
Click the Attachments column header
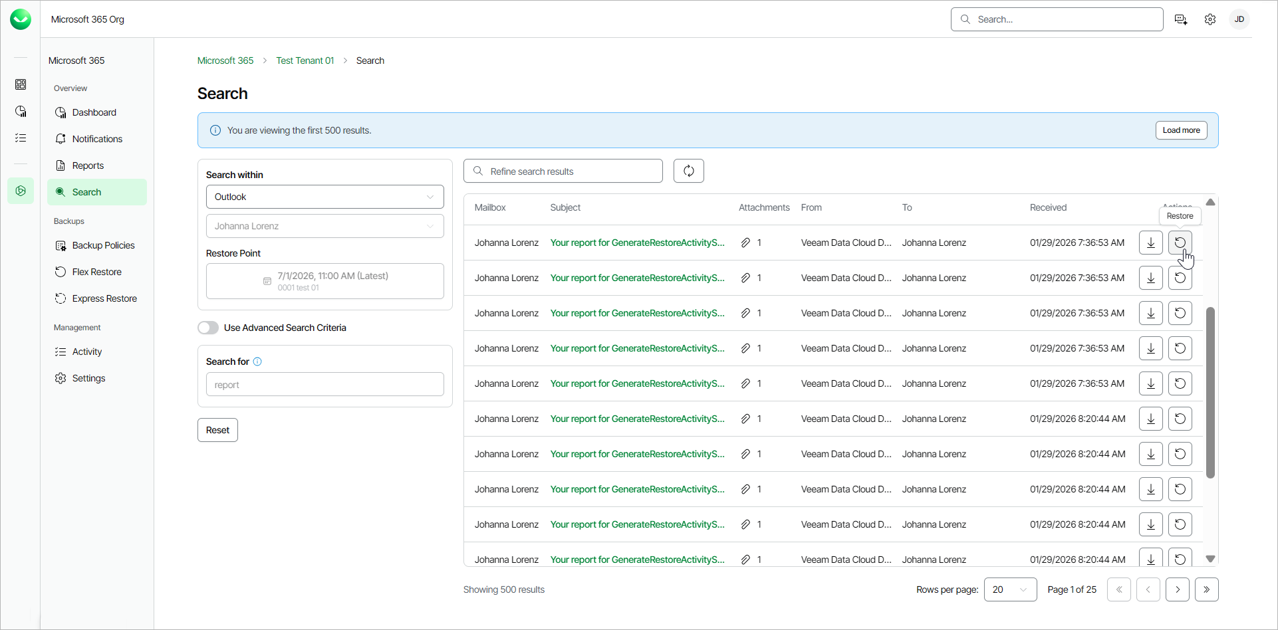click(764, 207)
